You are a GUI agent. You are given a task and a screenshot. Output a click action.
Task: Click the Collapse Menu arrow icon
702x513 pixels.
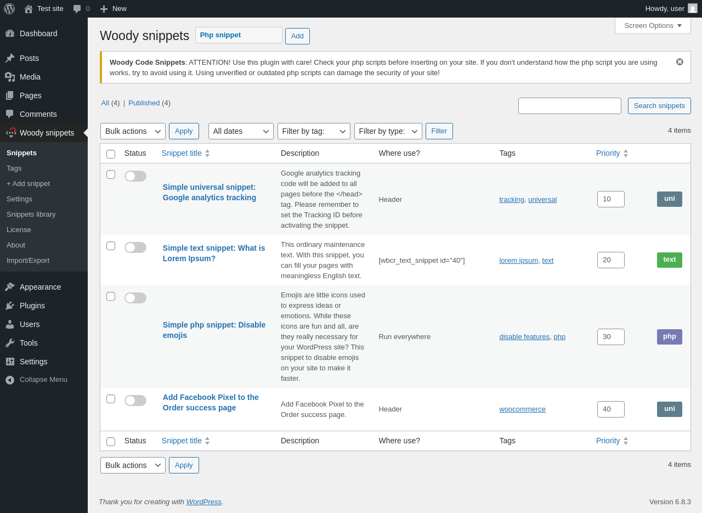click(x=10, y=380)
